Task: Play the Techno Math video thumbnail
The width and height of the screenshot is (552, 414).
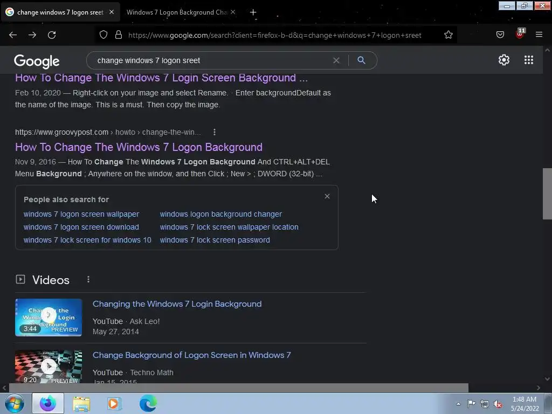Action: coord(49,367)
